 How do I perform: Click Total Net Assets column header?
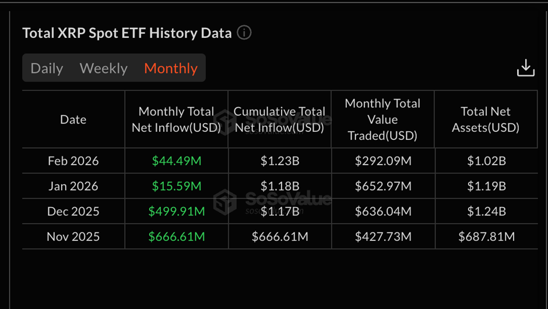tap(486, 120)
